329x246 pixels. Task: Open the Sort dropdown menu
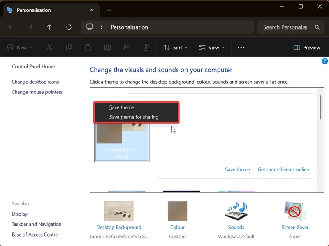click(176, 48)
